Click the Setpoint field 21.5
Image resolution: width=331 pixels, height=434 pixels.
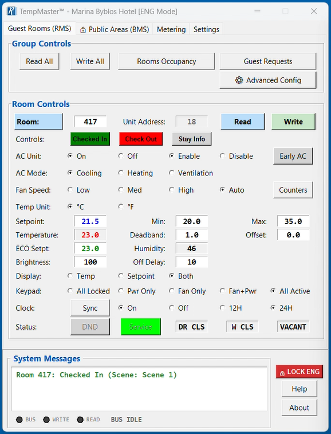(90, 221)
